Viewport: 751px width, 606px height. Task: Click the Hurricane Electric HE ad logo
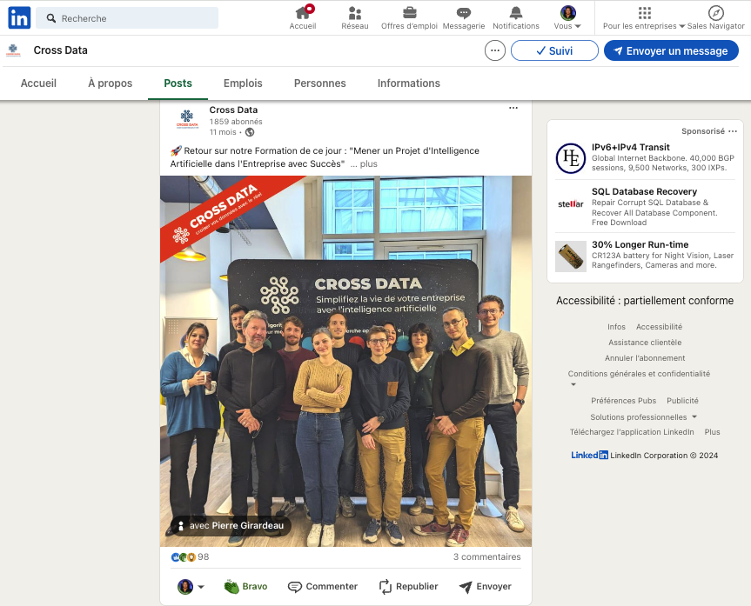pyautogui.click(x=571, y=158)
